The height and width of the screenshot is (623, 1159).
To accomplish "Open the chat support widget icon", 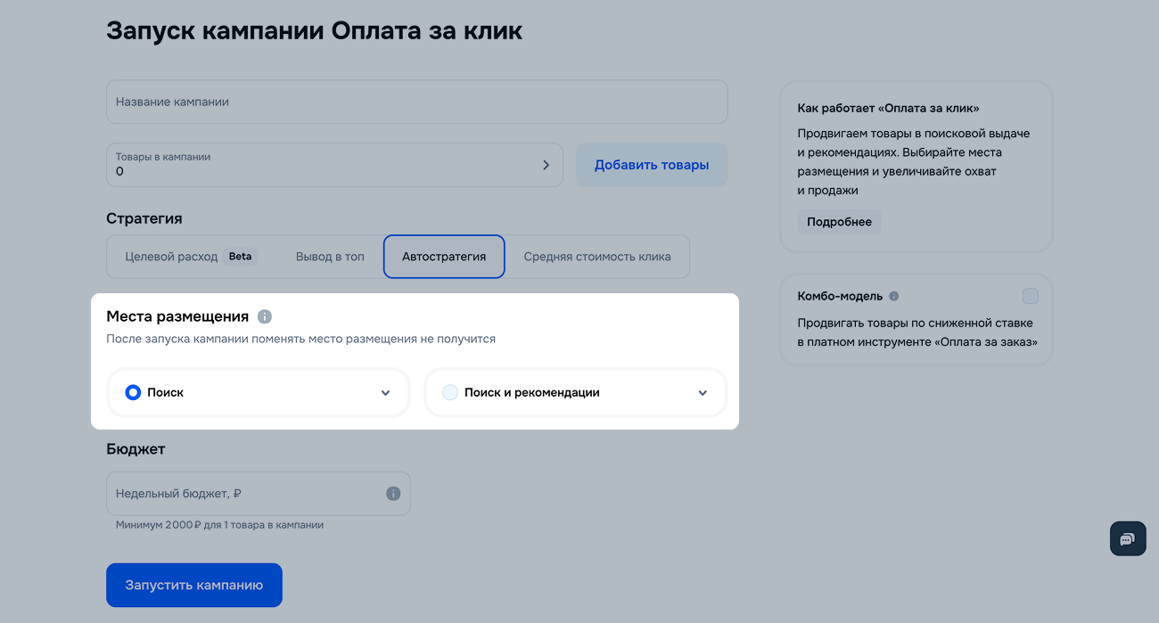I will coord(1127,539).
